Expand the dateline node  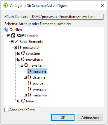tap(25, 77)
